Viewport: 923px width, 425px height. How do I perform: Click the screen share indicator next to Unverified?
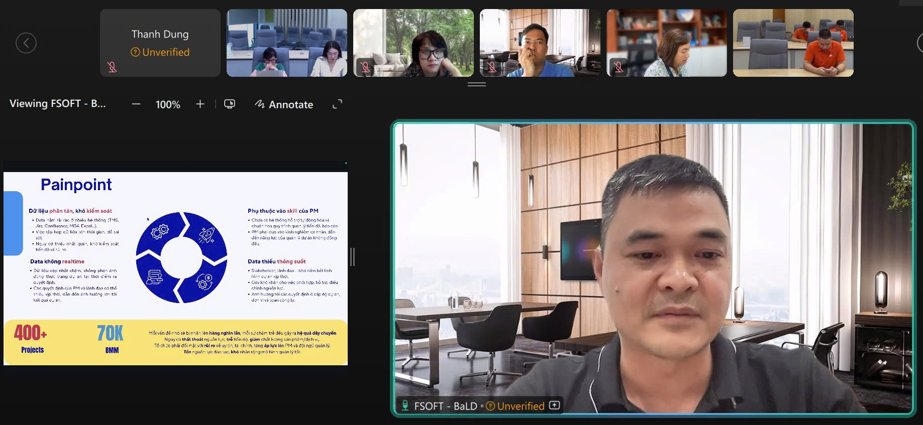click(x=555, y=405)
